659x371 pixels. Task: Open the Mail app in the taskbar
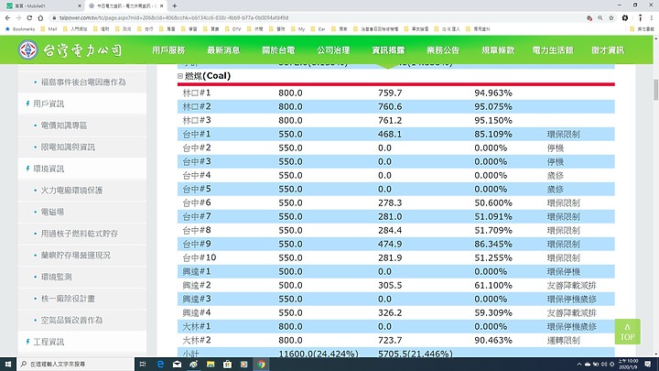pyautogui.click(x=177, y=364)
